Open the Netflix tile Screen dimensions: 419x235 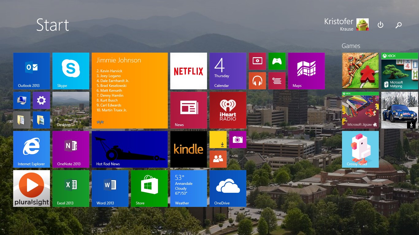pos(189,71)
